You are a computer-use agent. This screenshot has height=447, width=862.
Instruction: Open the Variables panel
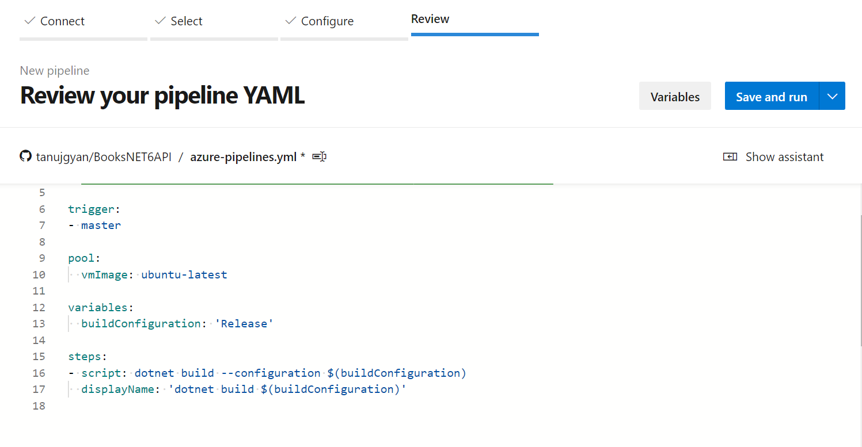click(675, 95)
